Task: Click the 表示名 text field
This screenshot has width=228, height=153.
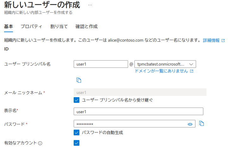Action: (x=138, y=112)
